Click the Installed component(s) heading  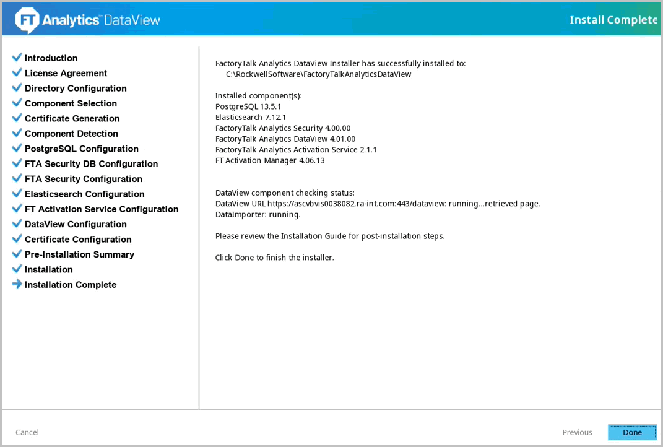click(x=258, y=95)
